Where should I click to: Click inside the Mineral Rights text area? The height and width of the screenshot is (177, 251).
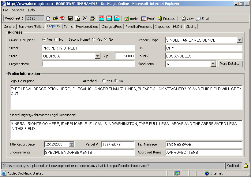click(x=126, y=130)
